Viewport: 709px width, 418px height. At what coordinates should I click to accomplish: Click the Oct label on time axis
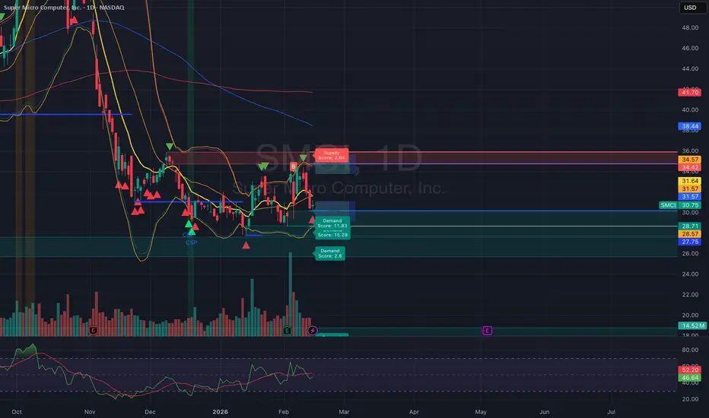[17, 412]
